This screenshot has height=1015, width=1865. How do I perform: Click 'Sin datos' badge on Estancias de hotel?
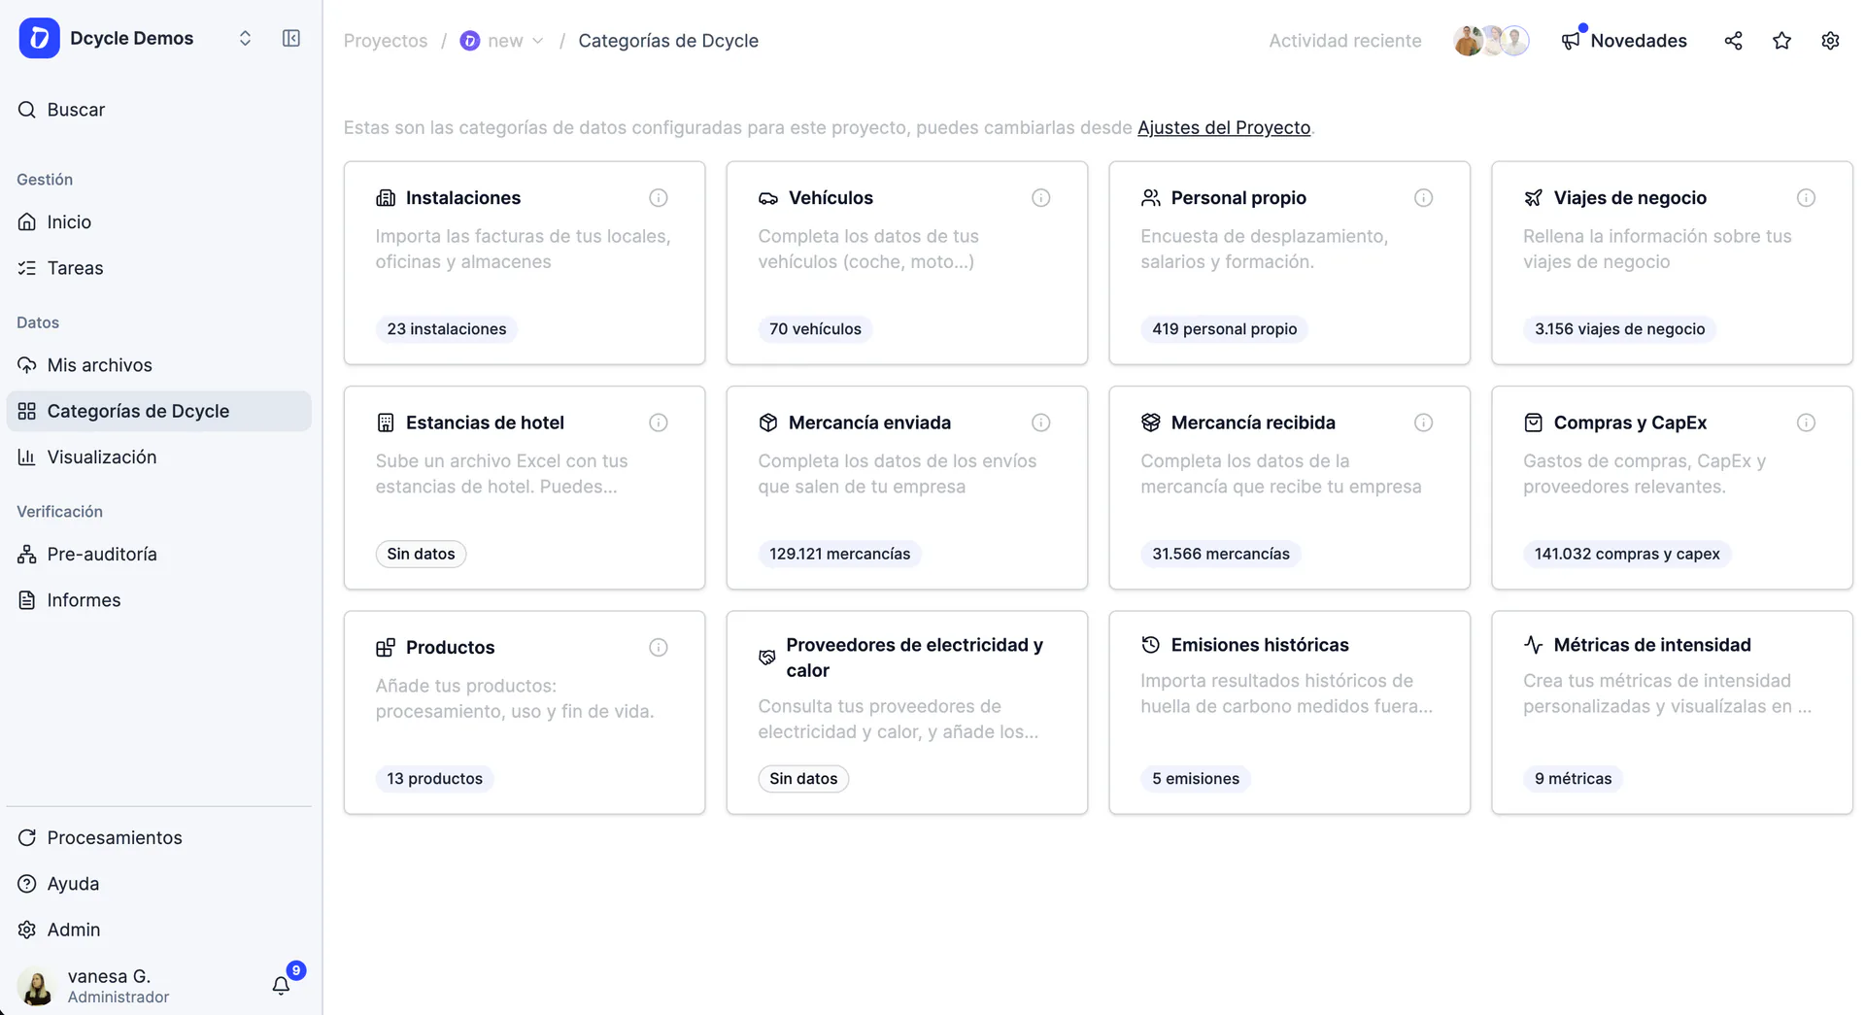(x=421, y=554)
